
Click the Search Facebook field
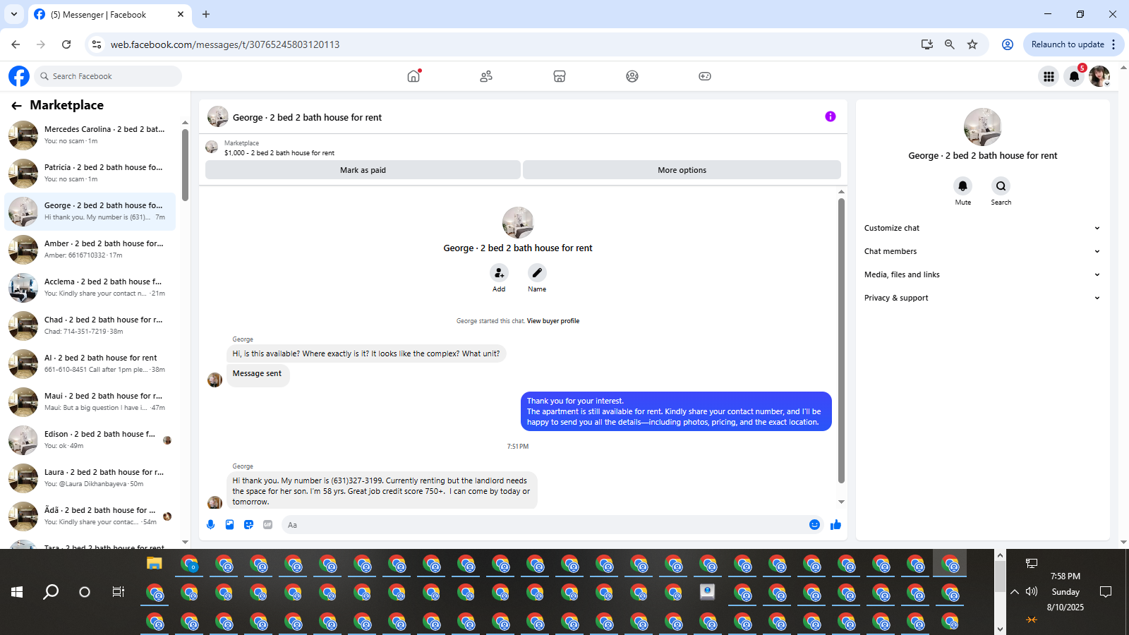[108, 76]
